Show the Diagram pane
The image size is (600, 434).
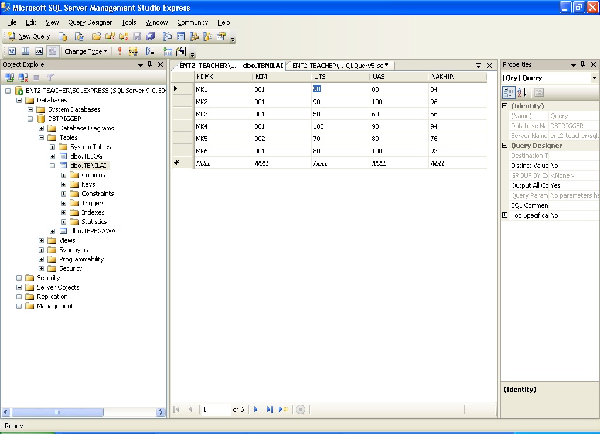(x=12, y=51)
